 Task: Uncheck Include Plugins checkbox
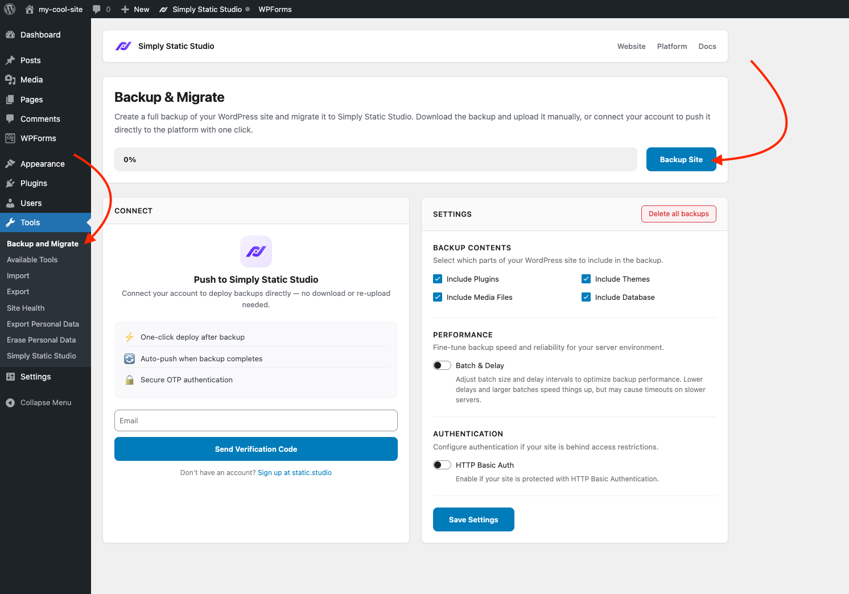tap(438, 279)
